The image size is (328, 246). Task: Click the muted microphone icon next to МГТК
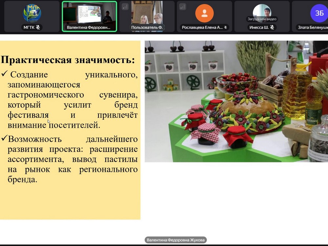[x=38, y=28]
